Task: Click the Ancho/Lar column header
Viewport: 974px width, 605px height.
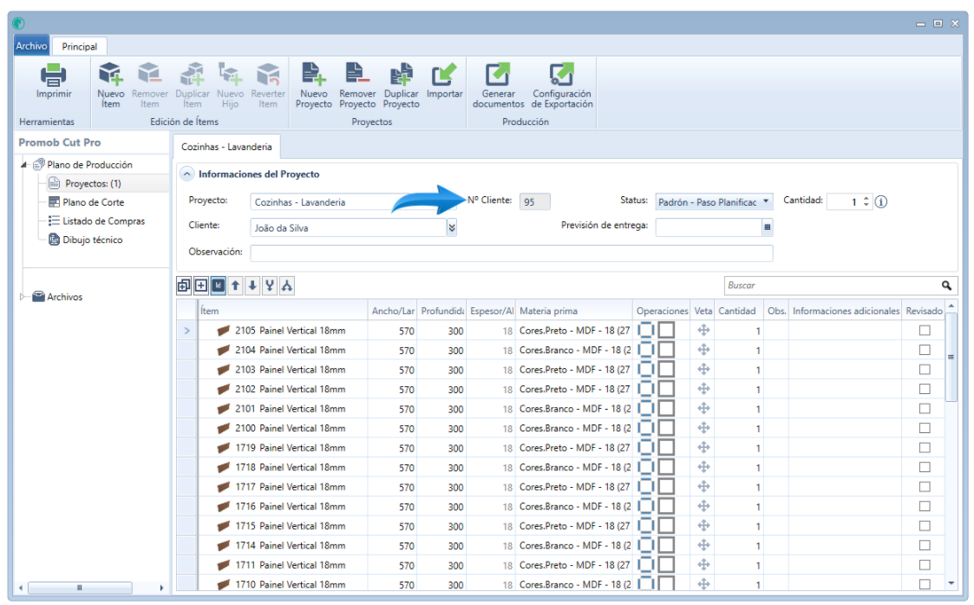Action: (393, 310)
